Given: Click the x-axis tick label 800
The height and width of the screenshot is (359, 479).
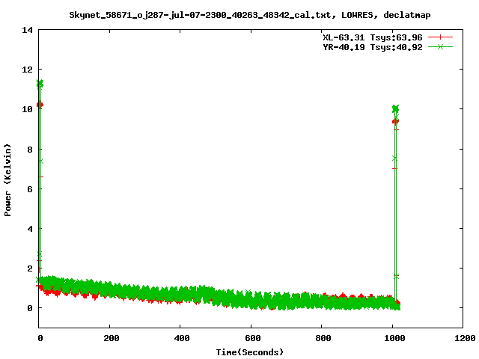Looking at the screenshot, I should coord(323,338).
